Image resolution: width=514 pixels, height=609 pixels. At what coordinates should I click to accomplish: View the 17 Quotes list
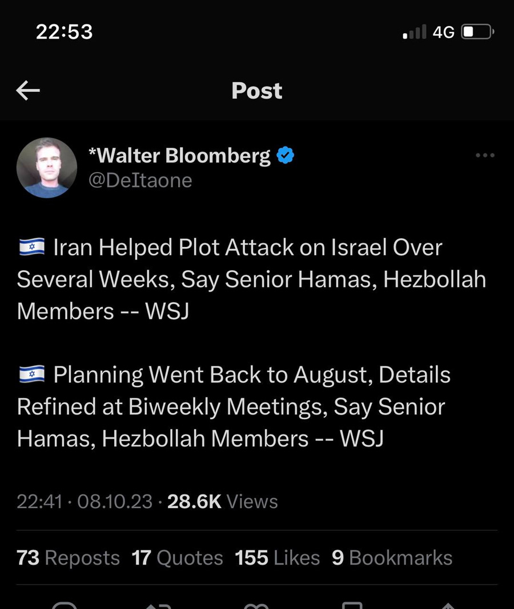click(177, 558)
